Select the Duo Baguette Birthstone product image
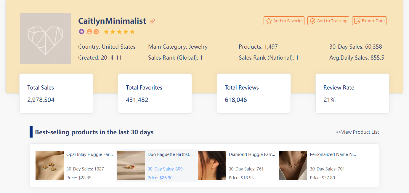Image resolution: width=409 pixels, height=193 pixels. (x=131, y=165)
